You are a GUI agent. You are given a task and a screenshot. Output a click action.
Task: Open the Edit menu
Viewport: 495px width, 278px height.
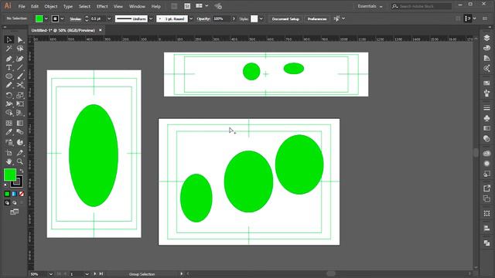click(35, 6)
